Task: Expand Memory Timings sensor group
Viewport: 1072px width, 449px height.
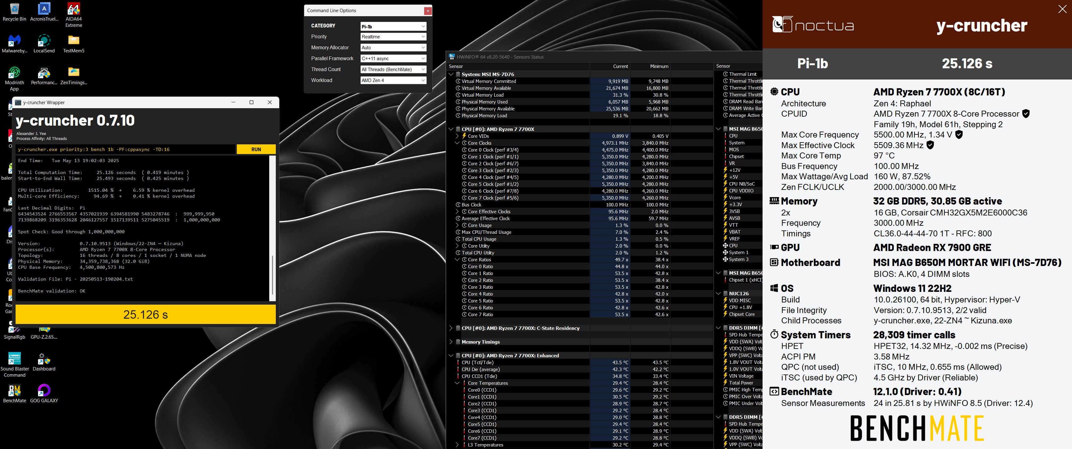Action: click(x=451, y=342)
